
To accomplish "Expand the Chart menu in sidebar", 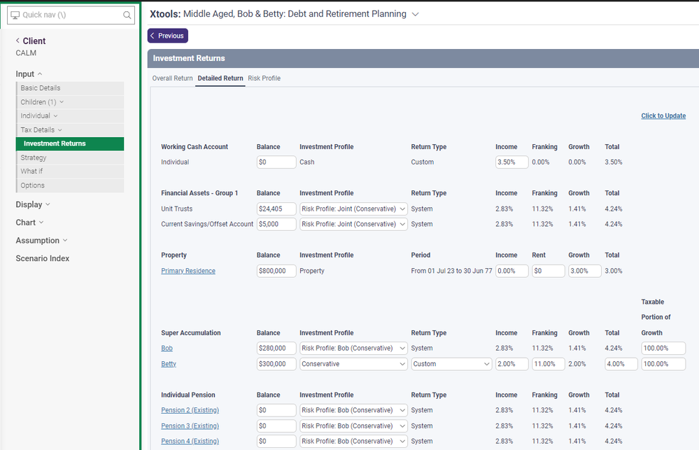I will pos(29,223).
